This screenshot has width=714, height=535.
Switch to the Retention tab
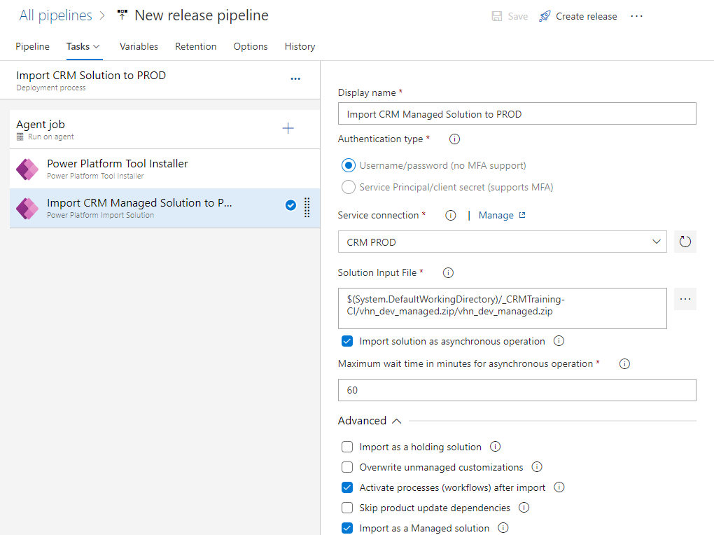(196, 46)
